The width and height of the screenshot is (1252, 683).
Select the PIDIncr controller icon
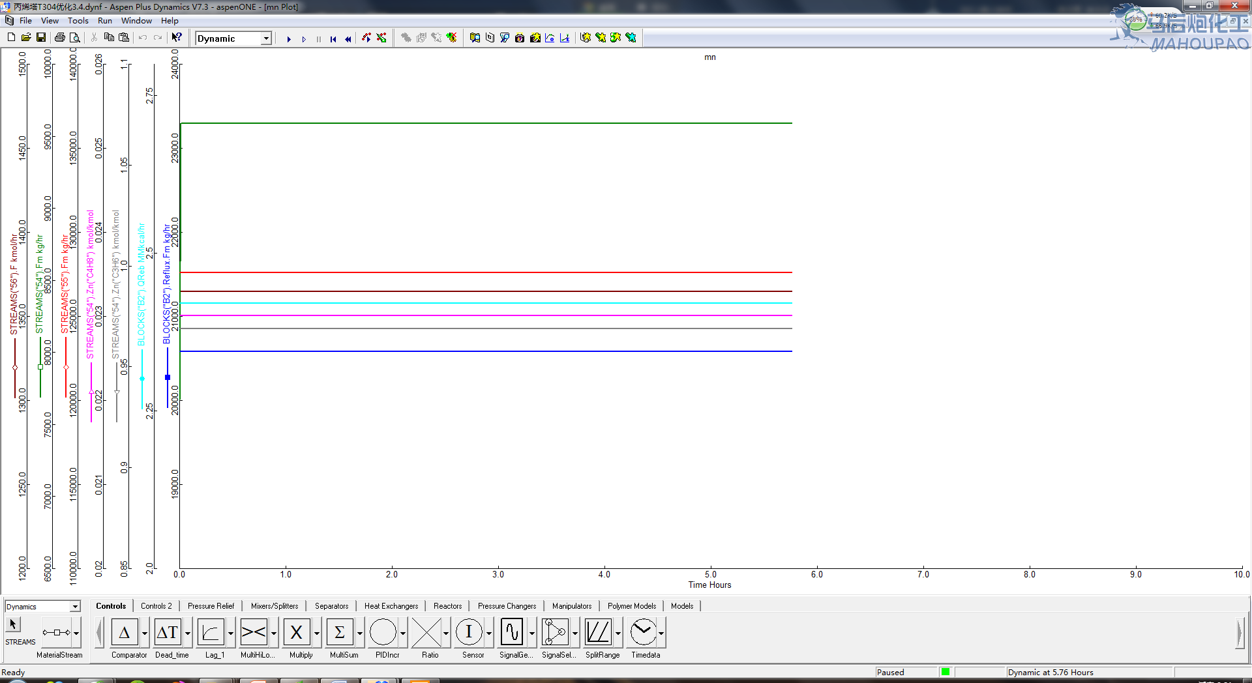point(383,632)
